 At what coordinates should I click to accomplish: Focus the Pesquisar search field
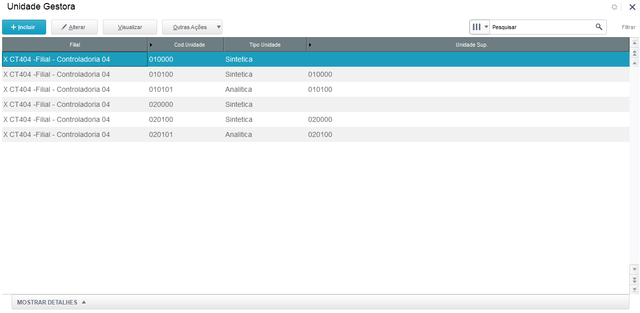(541, 27)
